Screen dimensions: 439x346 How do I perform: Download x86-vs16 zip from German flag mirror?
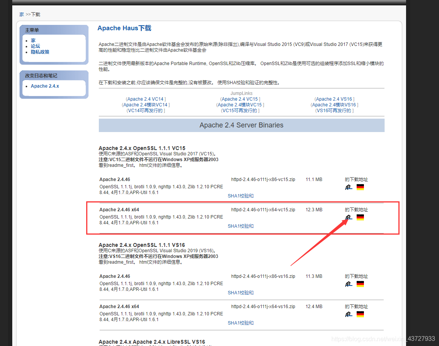[x=360, y=284]
